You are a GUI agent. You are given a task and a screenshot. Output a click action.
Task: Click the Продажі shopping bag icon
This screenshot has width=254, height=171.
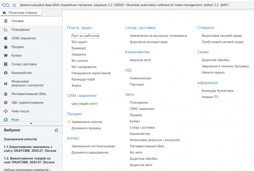[6, 47]
